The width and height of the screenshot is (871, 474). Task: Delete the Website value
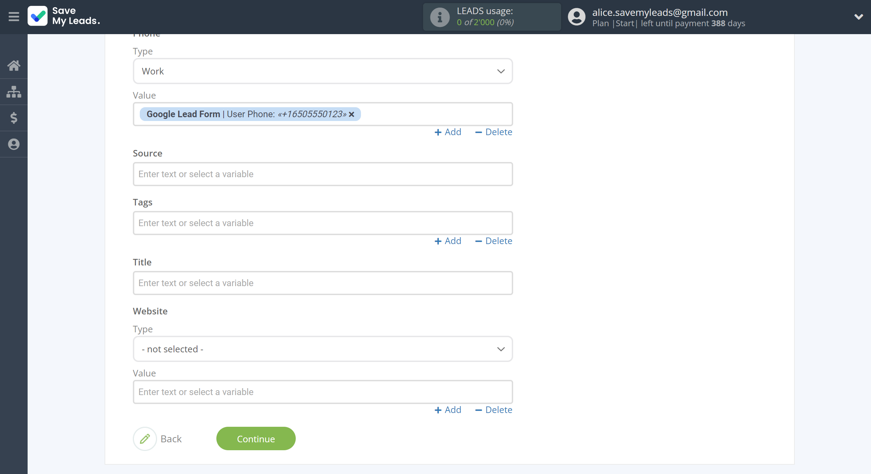coord(493,410)
